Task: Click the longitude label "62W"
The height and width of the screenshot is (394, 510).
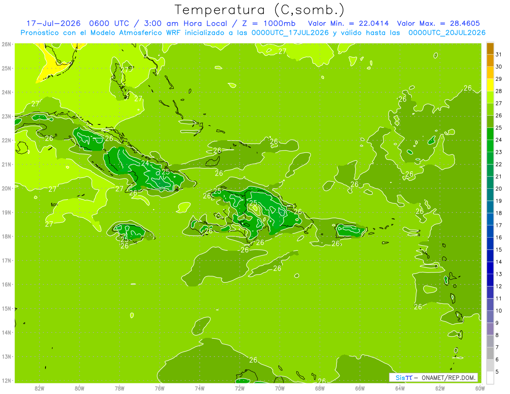Action: click(x=440, y=388)
